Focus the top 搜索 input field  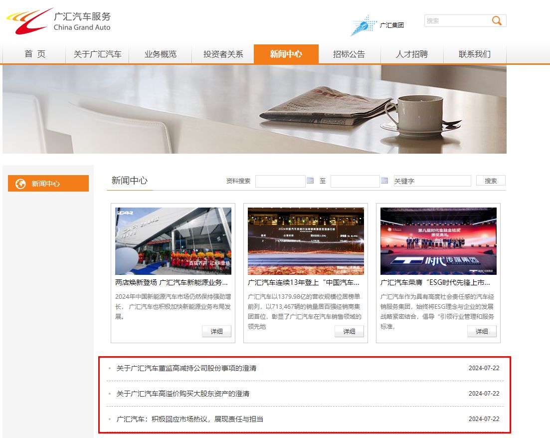point(457,21)
